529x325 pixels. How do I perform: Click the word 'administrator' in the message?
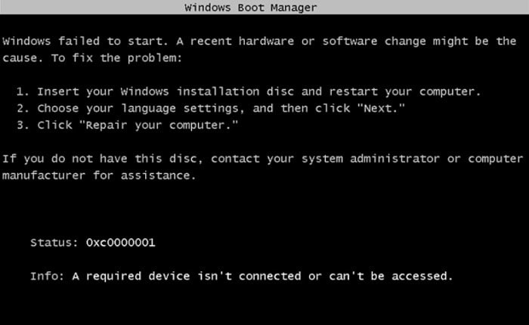394,159
